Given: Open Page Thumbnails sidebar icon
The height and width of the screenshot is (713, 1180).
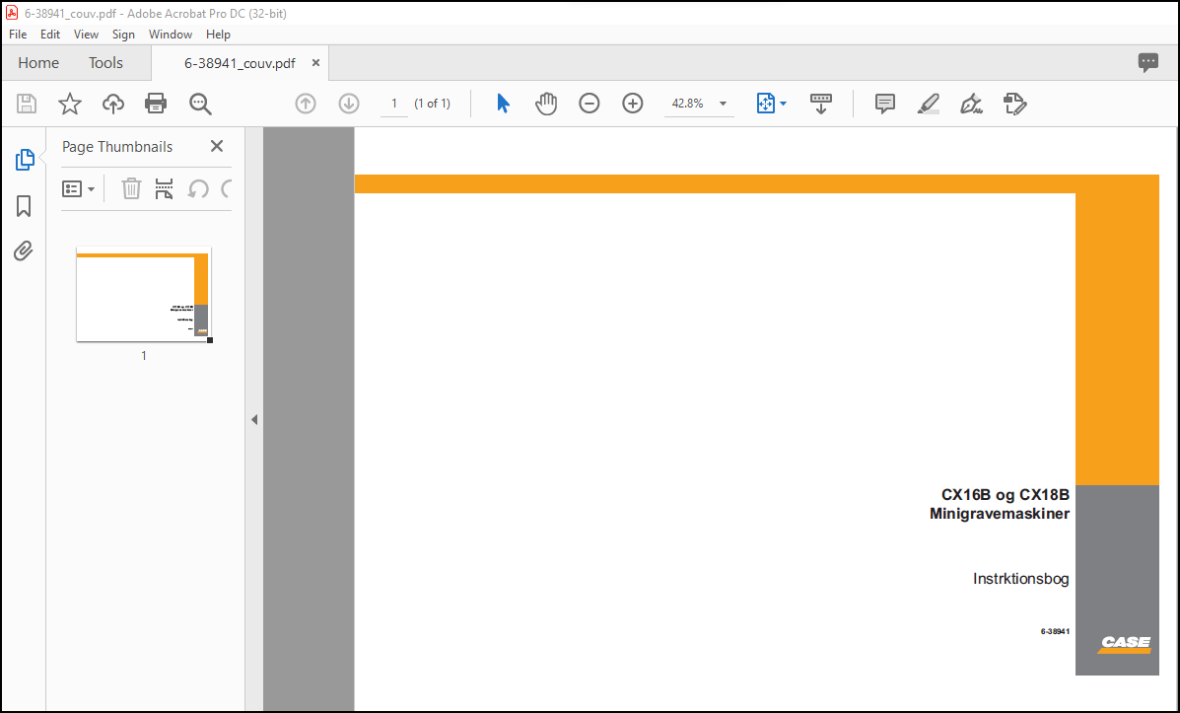Looking at the screenshot, I should click(24, 160).
